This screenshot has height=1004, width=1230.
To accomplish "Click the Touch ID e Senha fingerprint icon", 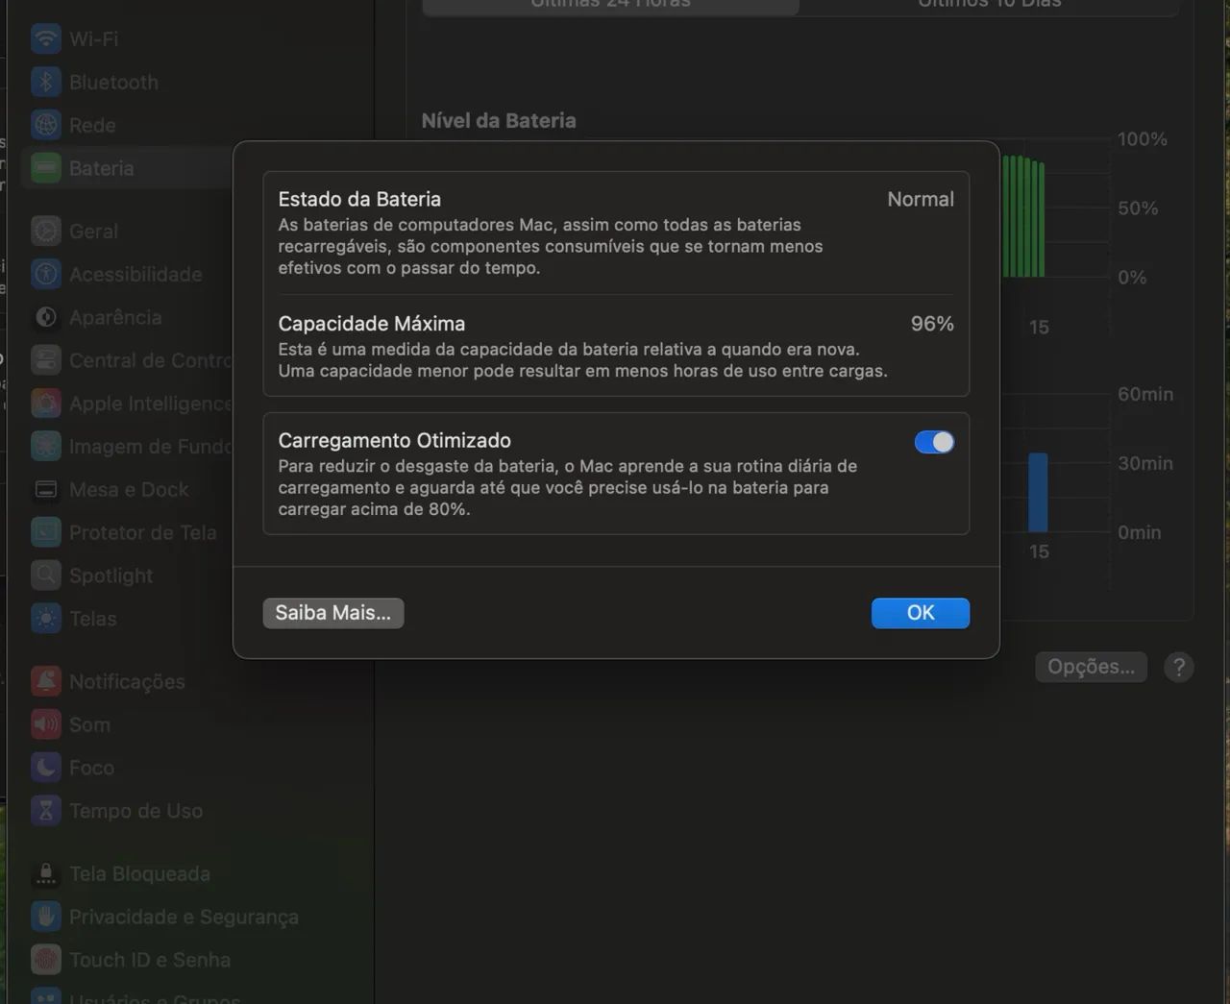I will click(x=45, y=960).
